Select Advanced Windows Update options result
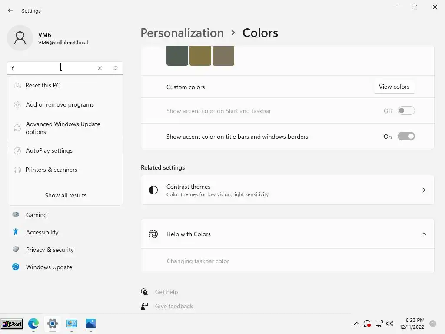 [x=65, y=128]
